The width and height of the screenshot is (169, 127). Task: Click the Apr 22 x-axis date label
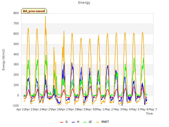coord(21,109)
